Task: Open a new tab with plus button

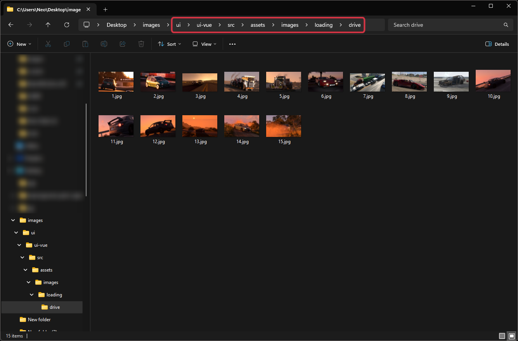Action: 105,9
